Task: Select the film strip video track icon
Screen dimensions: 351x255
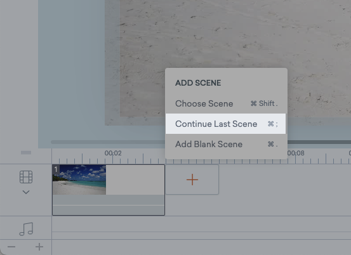Action: (26, 177)
